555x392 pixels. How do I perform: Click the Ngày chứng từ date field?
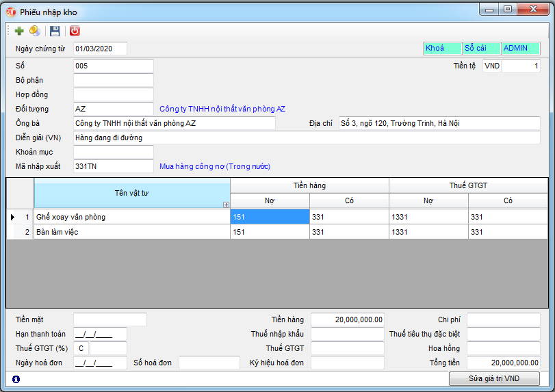100,49
